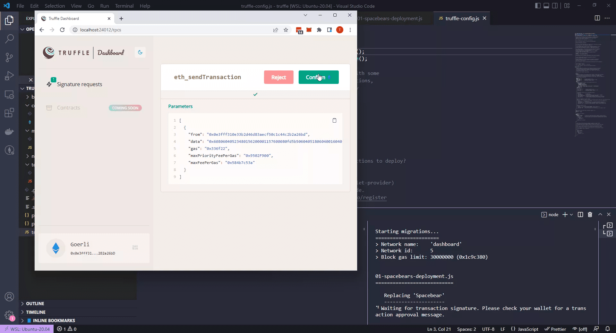Click the Spaces: 2 indentation setting
The width and height of the screenshot is (616, 333).
tap(466, 329)
